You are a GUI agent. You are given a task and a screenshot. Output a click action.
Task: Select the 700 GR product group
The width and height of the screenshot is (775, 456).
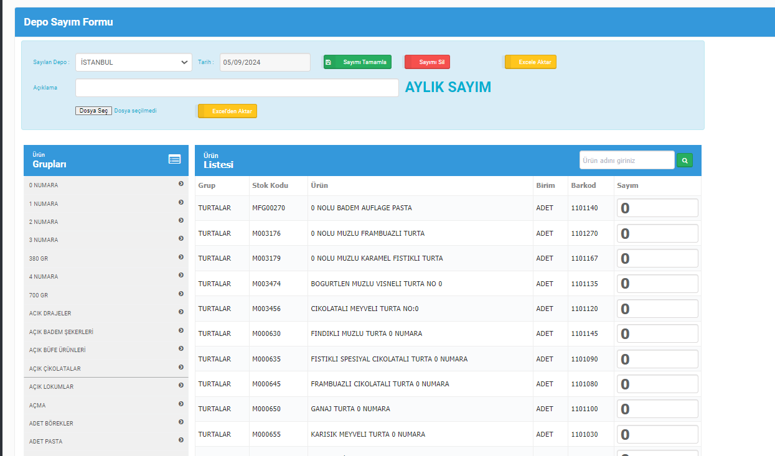click(106, 295)
